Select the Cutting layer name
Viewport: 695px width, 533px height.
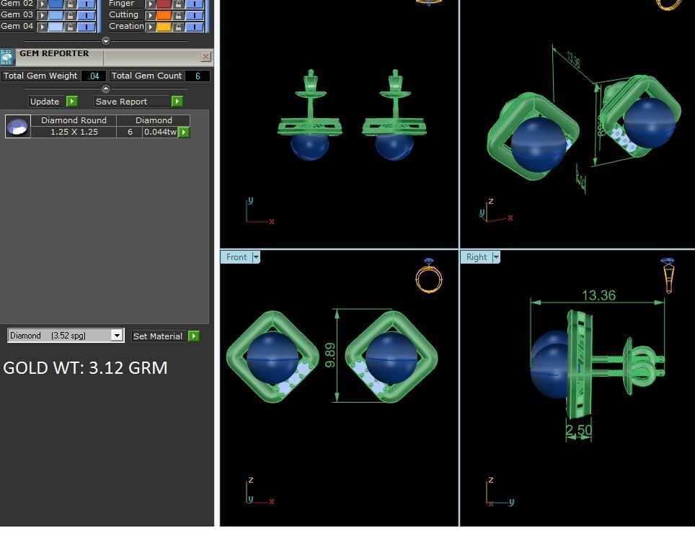click(x=124, y=14)
